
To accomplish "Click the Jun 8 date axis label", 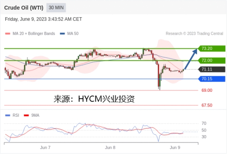I will [110, 147].
